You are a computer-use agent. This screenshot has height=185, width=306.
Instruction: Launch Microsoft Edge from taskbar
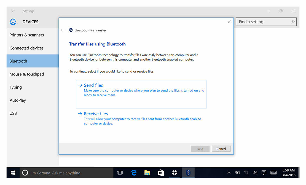point(134,173)
